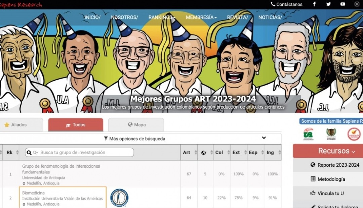Click the thumbs-up icon beside Vincula tu U
This screenshot has width=363, height=208.
pos(313,193)
